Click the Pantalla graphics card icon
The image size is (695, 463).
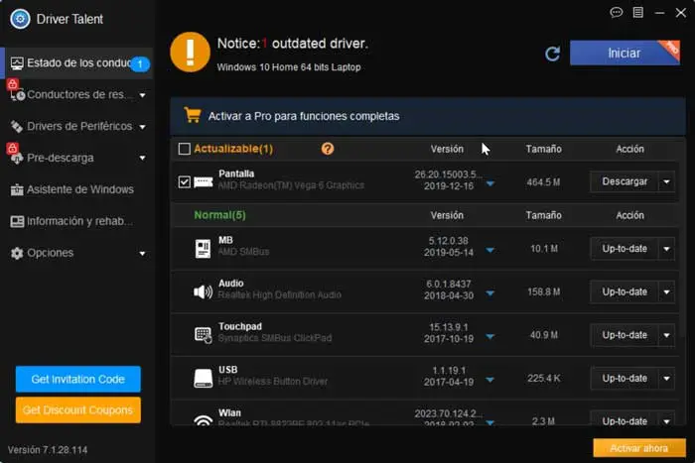point(204,181)
